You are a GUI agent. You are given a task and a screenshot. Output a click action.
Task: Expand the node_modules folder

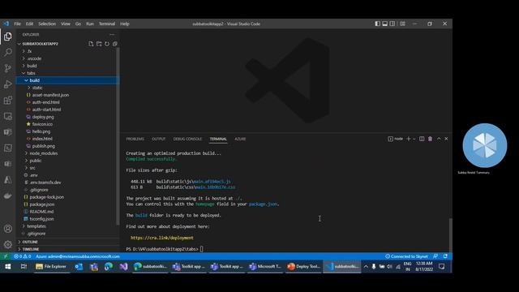point(67,153)
